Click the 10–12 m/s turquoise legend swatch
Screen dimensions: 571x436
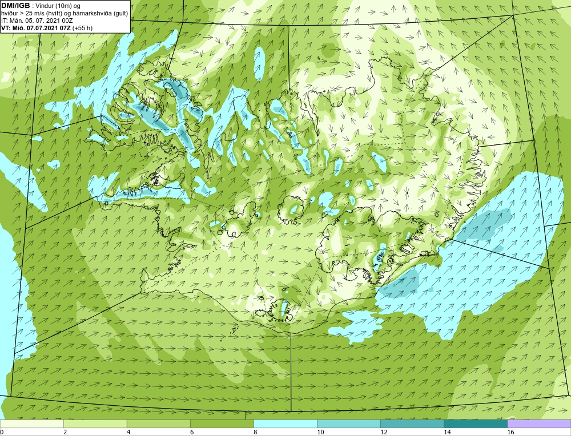(348, 423)
